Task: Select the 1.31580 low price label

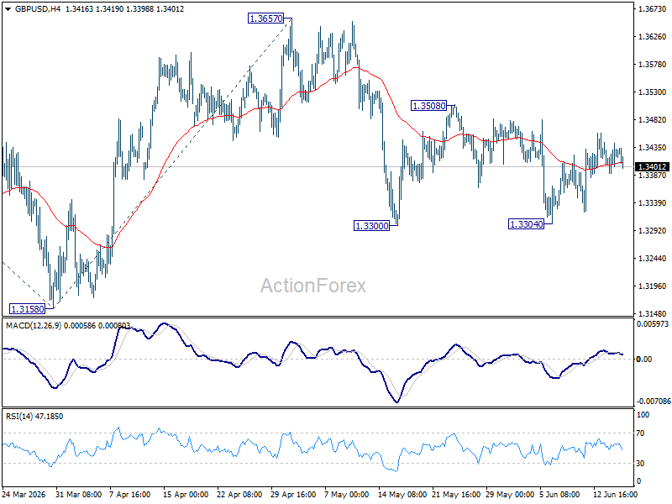Action: click(x=28, y=308)
